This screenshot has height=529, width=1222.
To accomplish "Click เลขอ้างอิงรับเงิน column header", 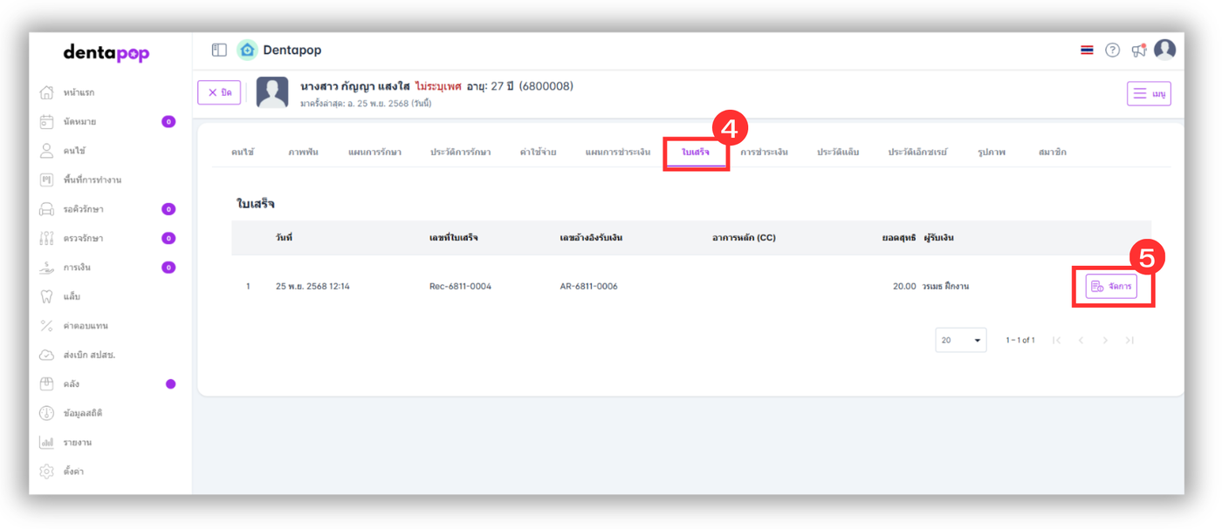I will (x=591, y=238).
